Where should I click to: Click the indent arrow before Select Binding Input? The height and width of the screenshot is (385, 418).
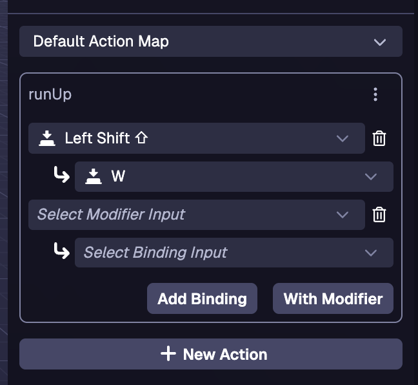click(61, 251)
